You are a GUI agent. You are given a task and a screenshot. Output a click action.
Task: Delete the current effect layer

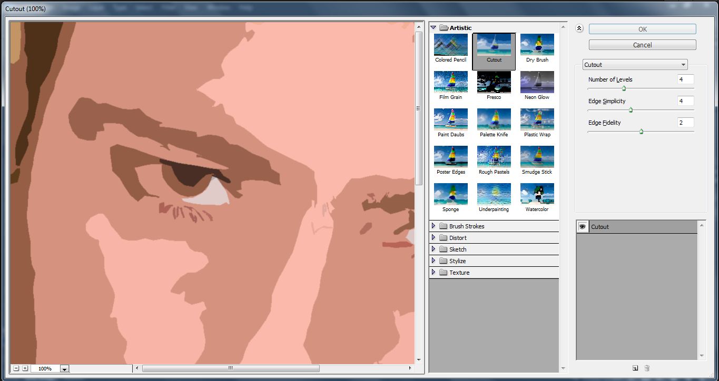point(647,368)
